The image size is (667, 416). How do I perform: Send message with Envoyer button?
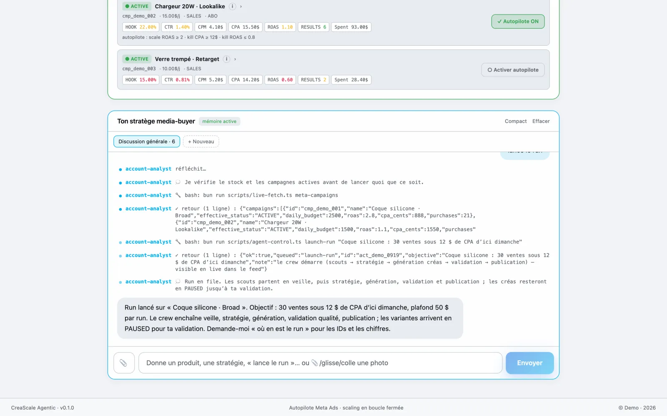coord(529,363)
